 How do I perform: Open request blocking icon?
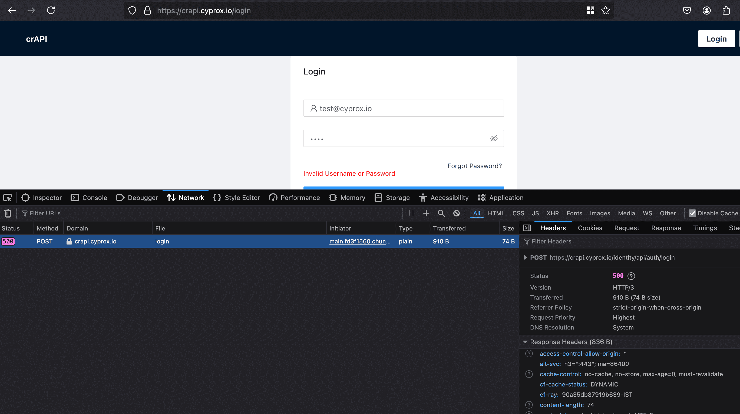pyautogui.click(x=457, y=213)
